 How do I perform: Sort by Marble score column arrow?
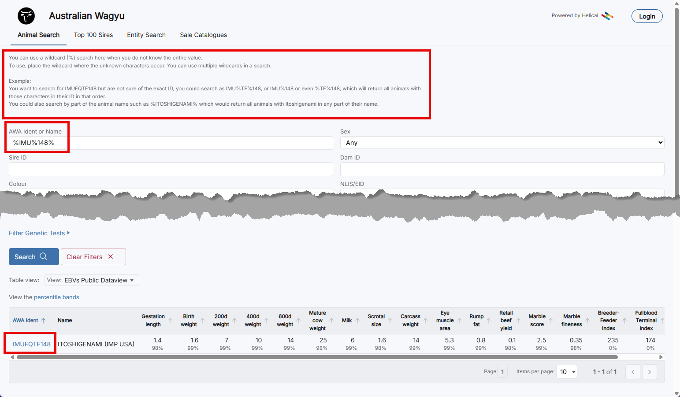pos(551,320)
